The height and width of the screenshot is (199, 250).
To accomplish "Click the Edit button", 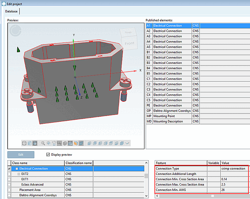I will 21,155.
